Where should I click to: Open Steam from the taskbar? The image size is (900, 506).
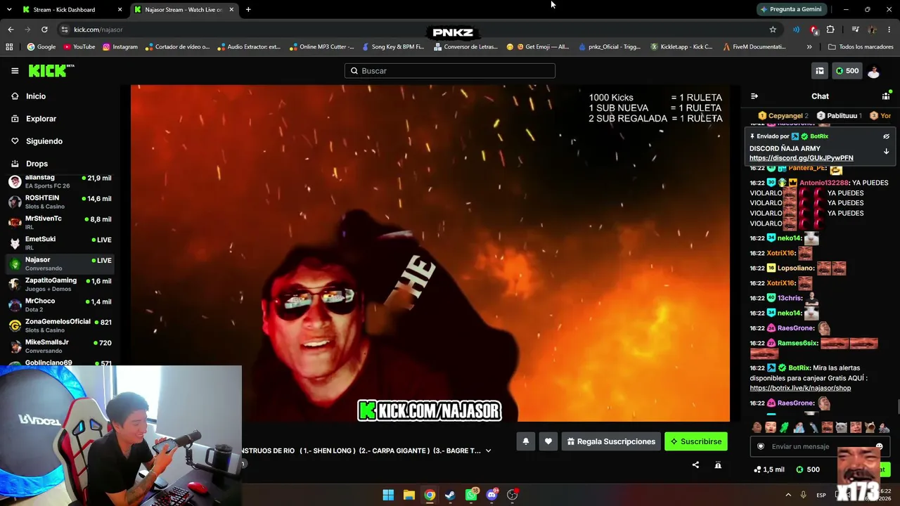click(450, 495)
